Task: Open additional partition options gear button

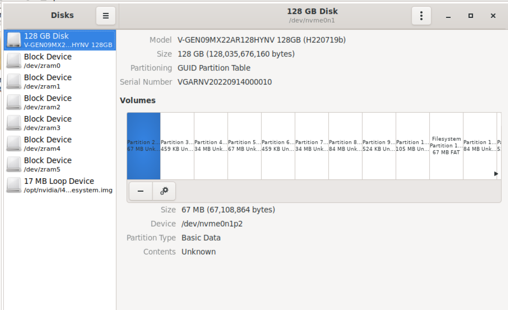Action: [164, 191]
